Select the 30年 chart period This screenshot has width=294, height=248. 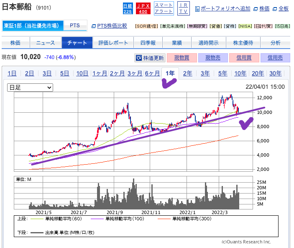(x=276, y=73)
